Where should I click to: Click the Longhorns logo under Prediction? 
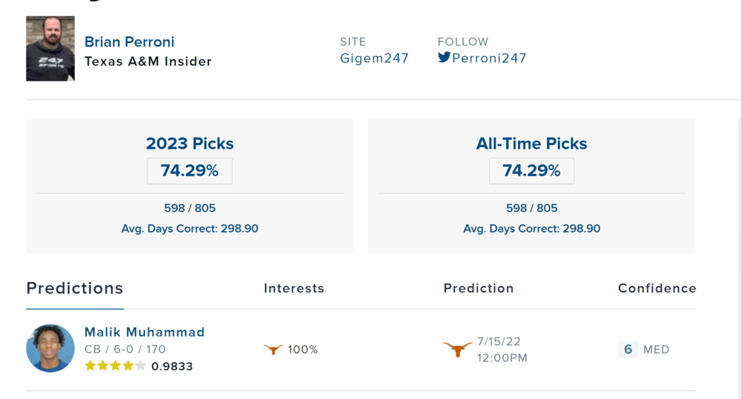(x=457, y=349)
